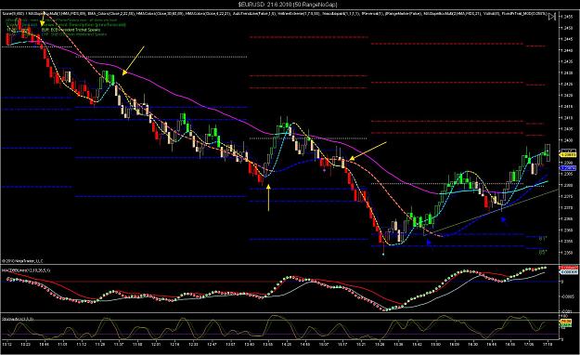Click the green Stochastics value marker
The width and height of the screenshot is (580, 355).
(x=566, y=325)
